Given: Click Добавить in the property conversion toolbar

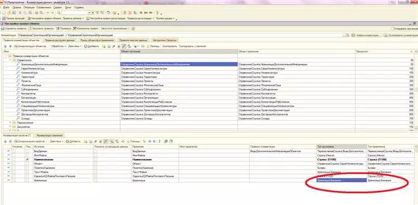Looking at the screenshot, I should (73, 141).
